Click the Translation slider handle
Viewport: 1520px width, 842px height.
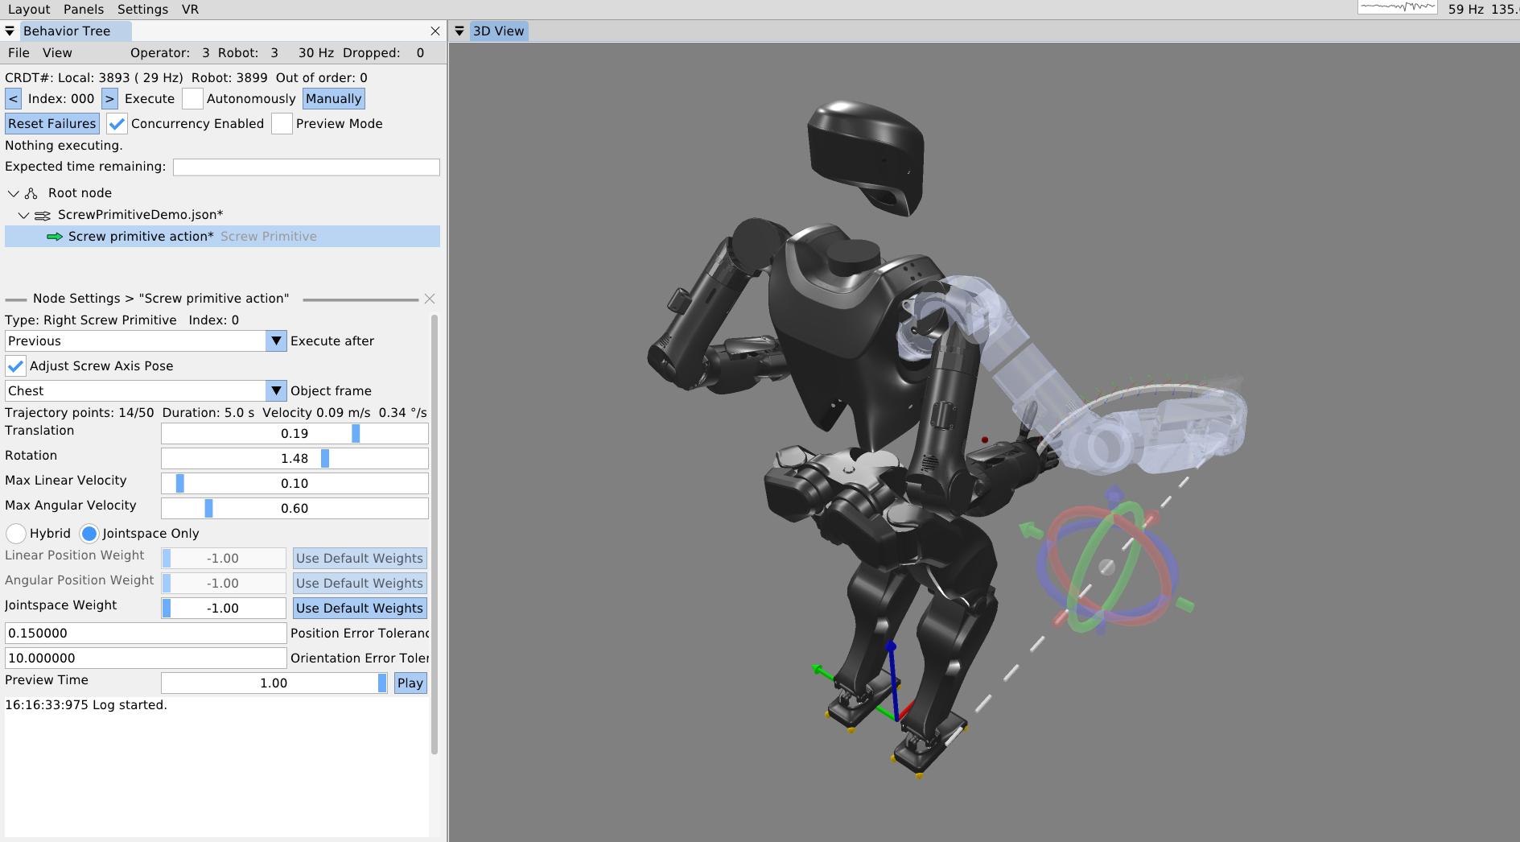356,434
